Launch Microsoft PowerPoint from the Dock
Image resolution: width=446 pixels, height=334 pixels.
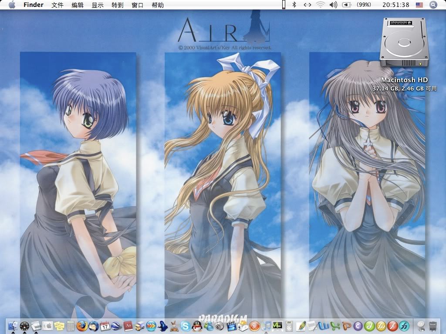(346, 326)
